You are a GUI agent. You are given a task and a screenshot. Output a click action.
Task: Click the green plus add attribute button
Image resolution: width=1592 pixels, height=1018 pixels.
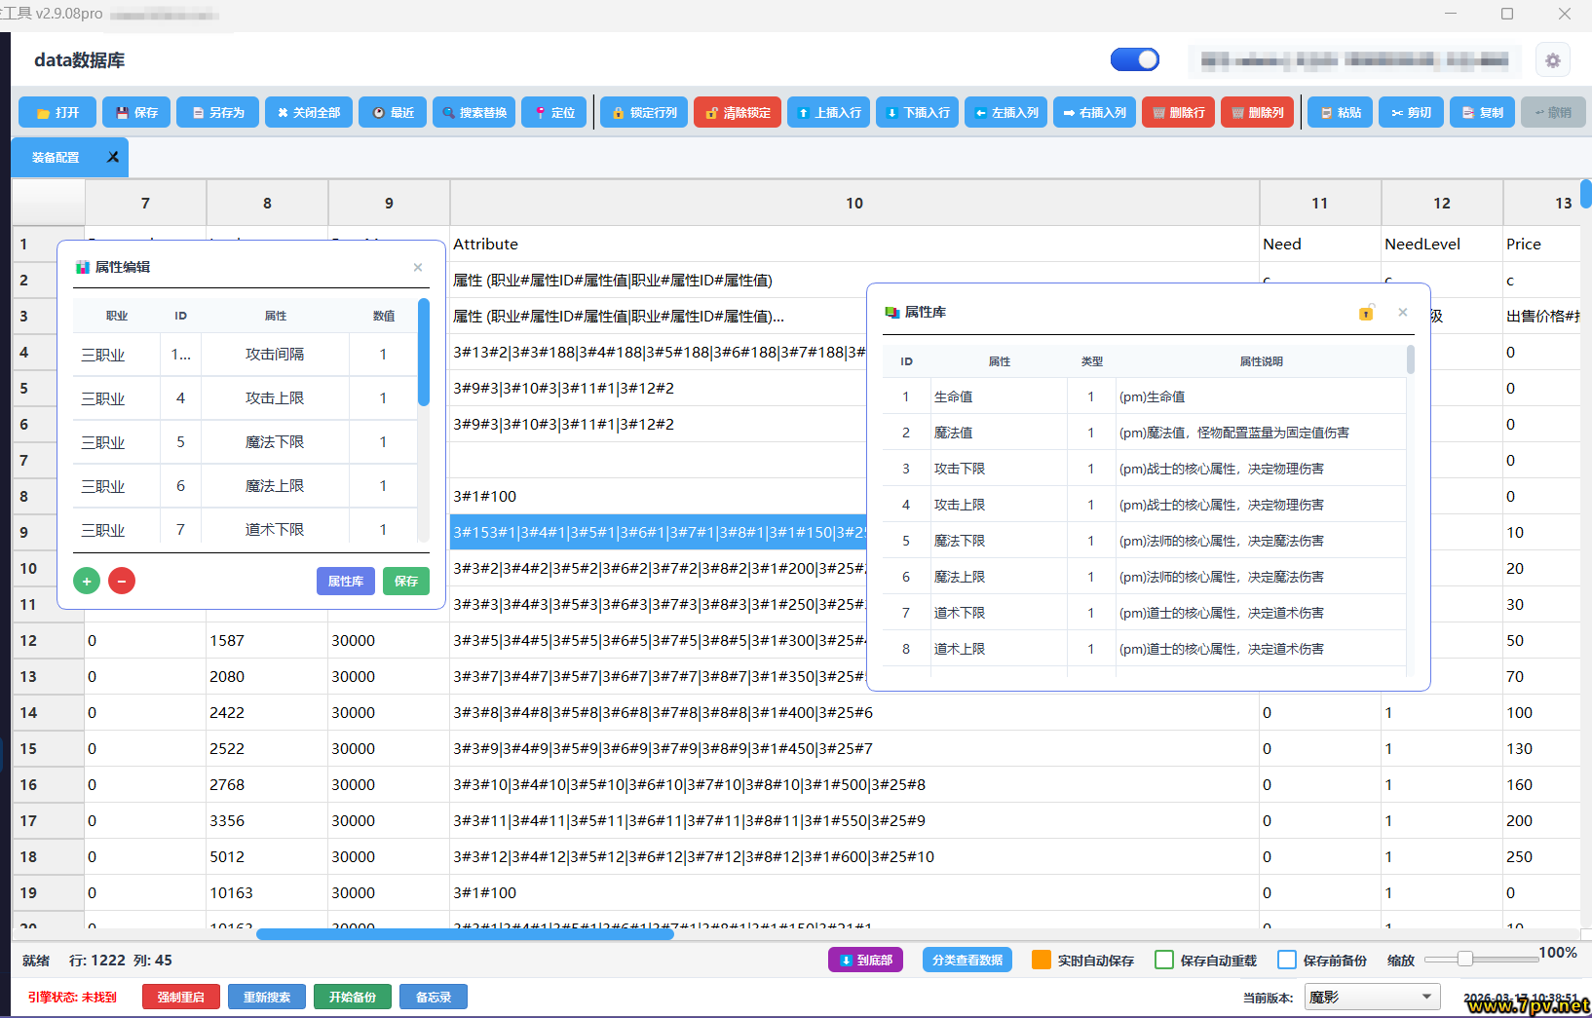coord(87,582)
